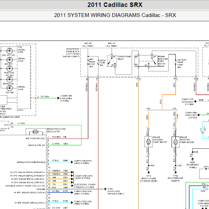Click the 'BRN' wire label below fuse block
Viewport: 209px width, 209px height.
coord(137,85)
